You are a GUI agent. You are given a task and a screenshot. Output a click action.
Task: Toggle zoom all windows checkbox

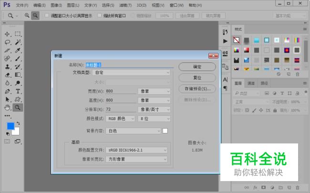coord(100,15)
